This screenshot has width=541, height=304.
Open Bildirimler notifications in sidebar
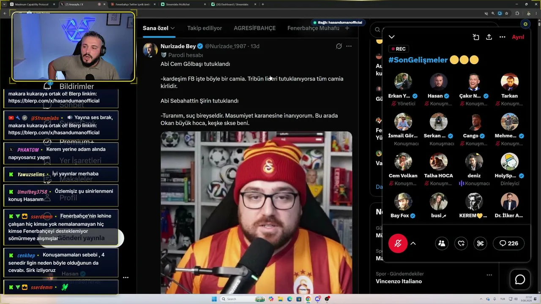pos(68,86)
